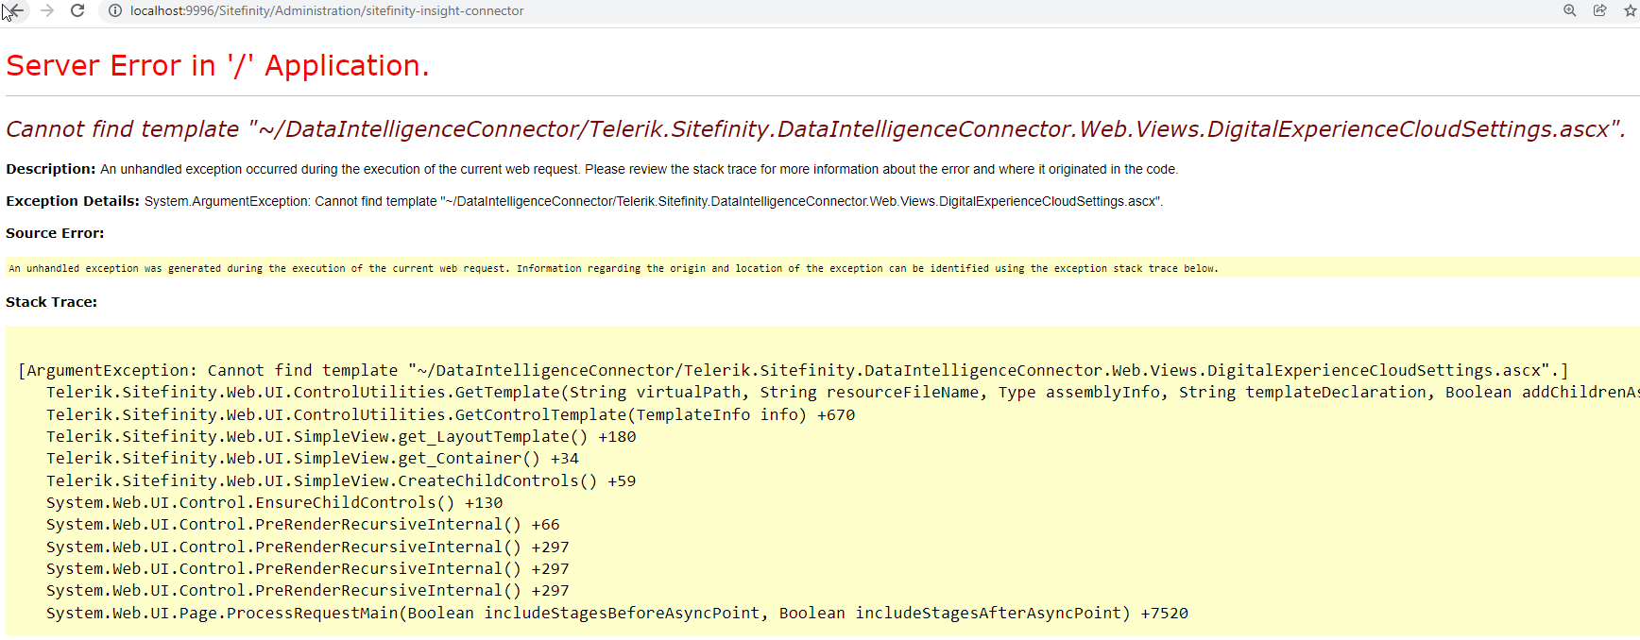
Task: Select the ControlUtilities.GetControlTemplate +670 line
Action: [x=451, y=414]
